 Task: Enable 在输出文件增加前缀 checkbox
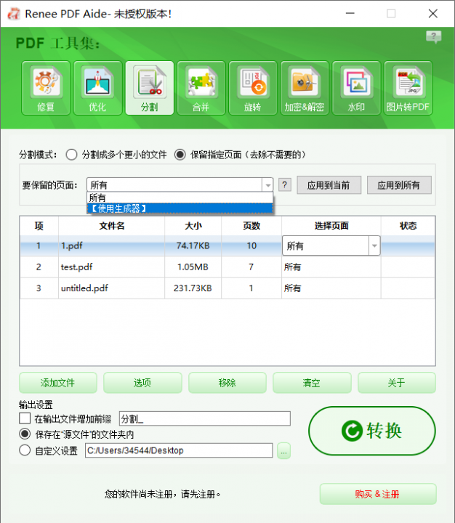point(25,418)
